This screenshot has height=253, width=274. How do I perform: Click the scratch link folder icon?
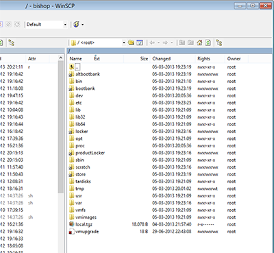pos(72,167)
